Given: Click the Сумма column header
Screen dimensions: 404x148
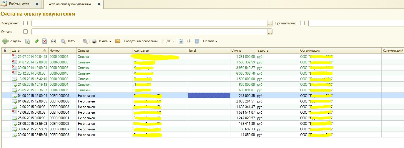Looking at the screenshot, I should pos(243,51).
